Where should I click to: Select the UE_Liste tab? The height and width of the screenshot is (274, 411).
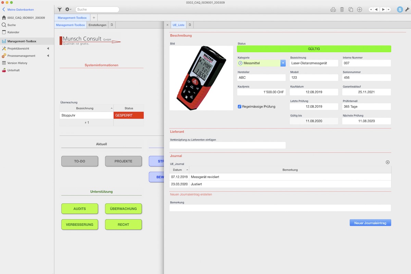[x=178, y=25]
